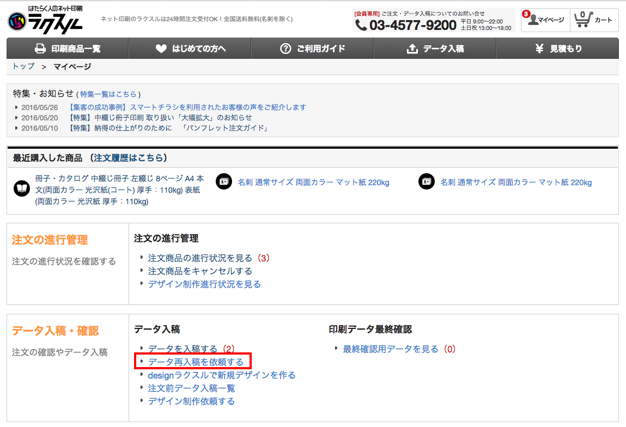Go to トップ breadcrumb link
Screen dimensions: 626x427
click(x=23, y=66)
